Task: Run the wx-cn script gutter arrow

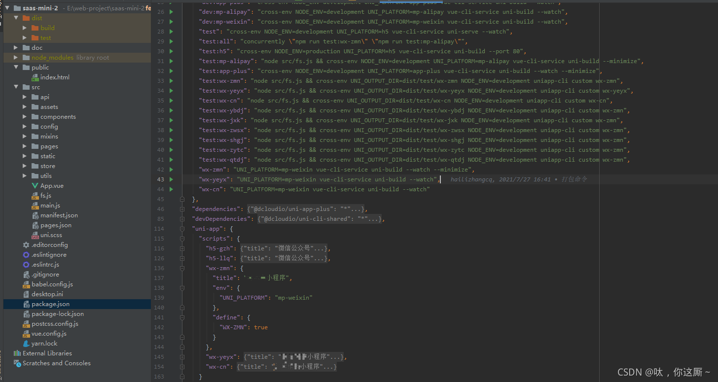Action: pos(171,189)
